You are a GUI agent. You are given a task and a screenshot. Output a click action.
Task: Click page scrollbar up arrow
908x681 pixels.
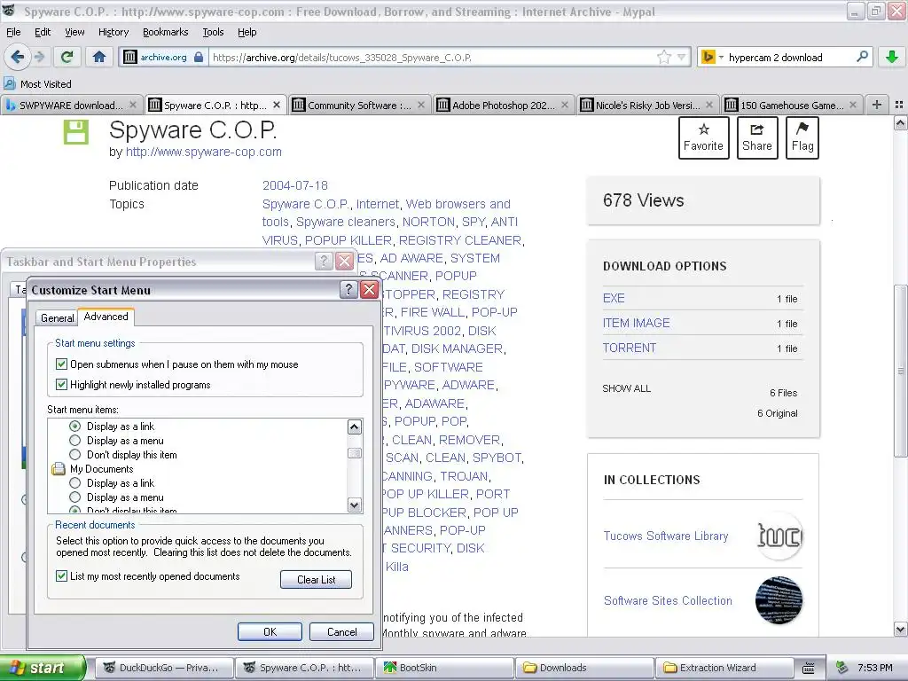pyautogui.click(x=900, y=122)
